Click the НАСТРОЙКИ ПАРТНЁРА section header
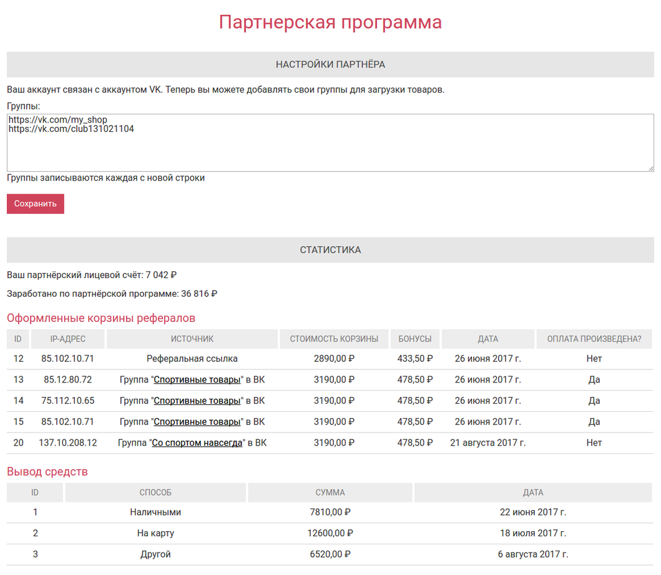The width and height of the screenshot is (661, 575). [330, 64]
